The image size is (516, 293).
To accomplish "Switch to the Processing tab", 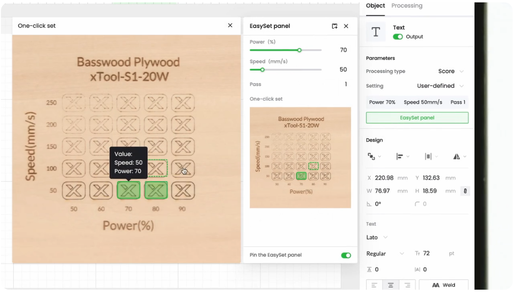I will click(x=407, y=6).
